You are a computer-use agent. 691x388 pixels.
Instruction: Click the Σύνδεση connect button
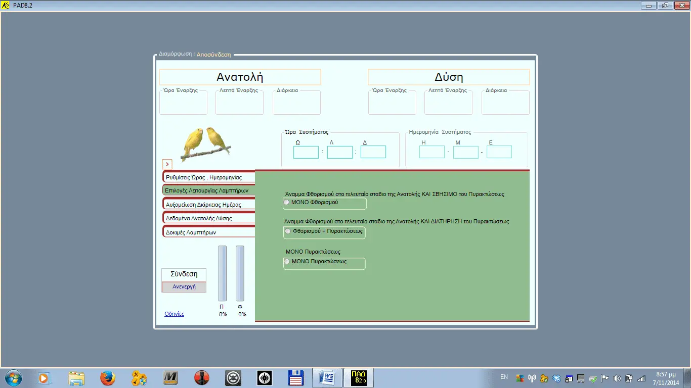[x=184, y=275]
